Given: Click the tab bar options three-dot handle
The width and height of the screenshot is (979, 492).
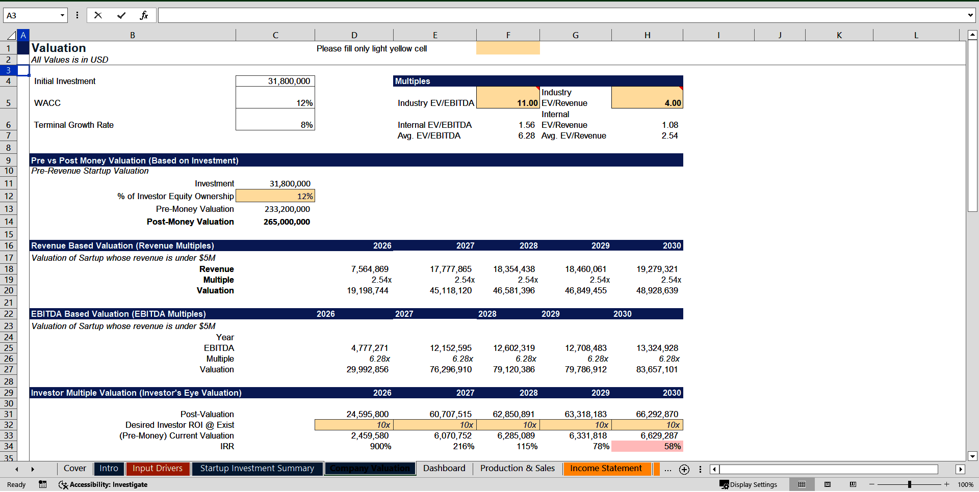Looking at the screenshot, I should click(x=700, y=469).
